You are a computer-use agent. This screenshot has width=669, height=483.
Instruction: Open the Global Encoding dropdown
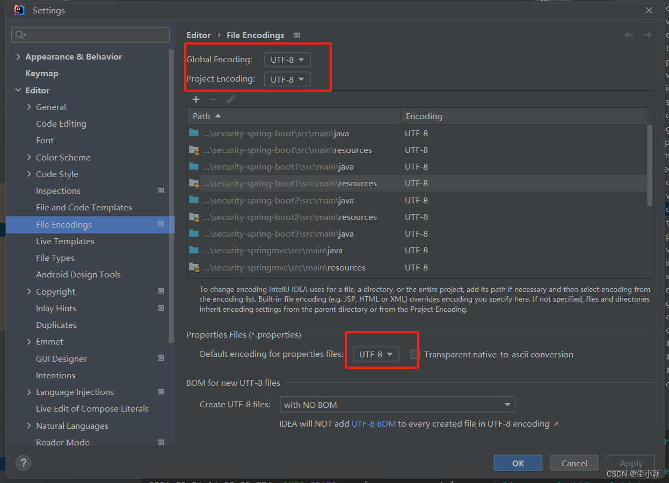287,60
